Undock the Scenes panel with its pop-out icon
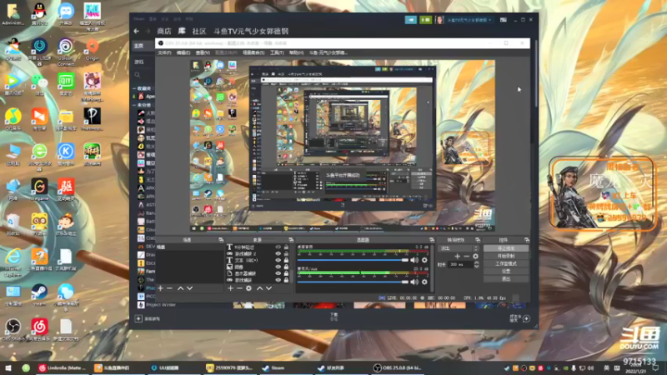Viewport: 667px width, 375px height. pyautogui.click(x=221, y=240)
